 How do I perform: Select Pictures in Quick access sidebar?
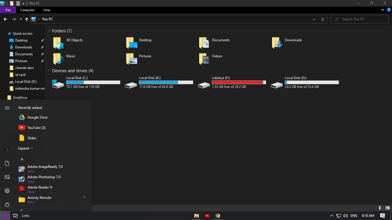21,61
